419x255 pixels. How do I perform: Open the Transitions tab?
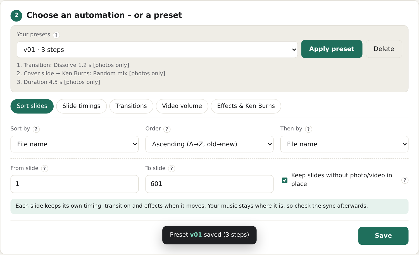[131, 106]
